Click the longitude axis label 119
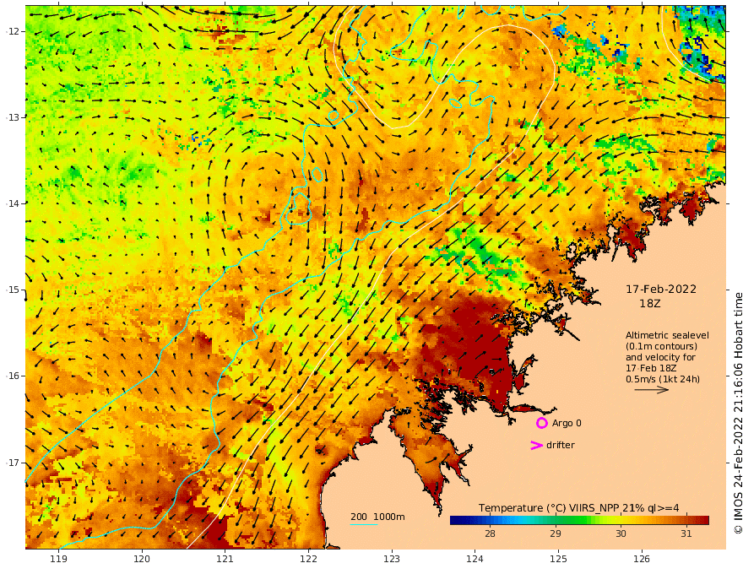This screenshot has width=743, height=574. 58,559
